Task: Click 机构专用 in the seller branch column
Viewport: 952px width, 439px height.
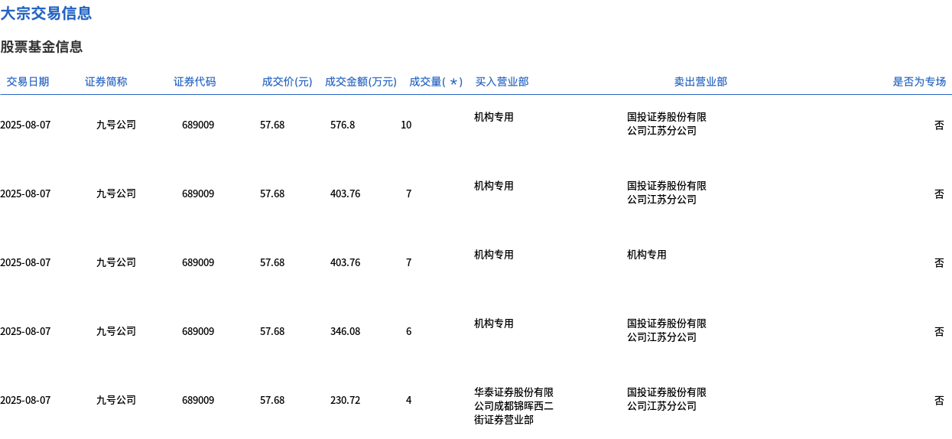Action: 646,255
